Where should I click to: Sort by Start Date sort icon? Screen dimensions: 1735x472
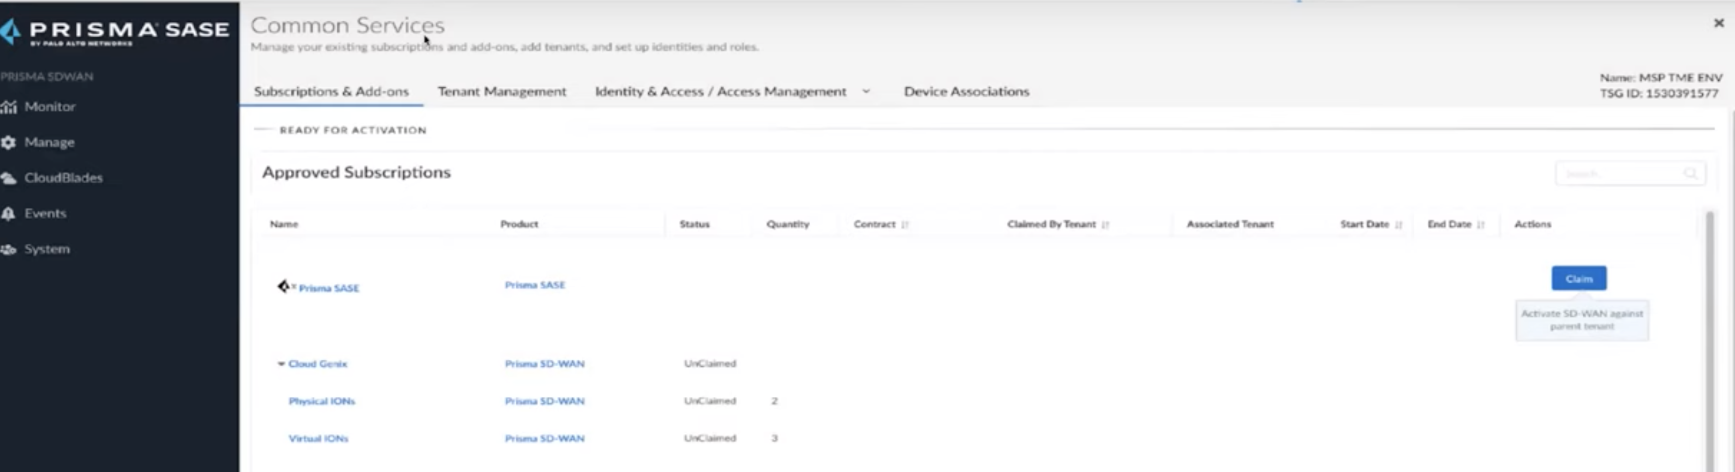[x=1399, y=225]
